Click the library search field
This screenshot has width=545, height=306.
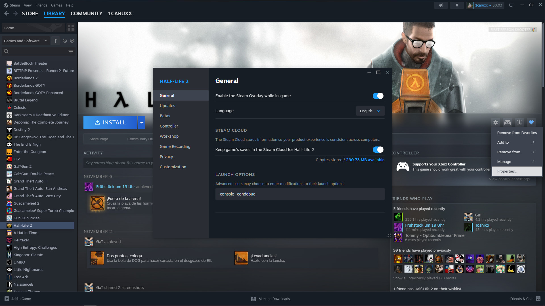tap(39, 51)
